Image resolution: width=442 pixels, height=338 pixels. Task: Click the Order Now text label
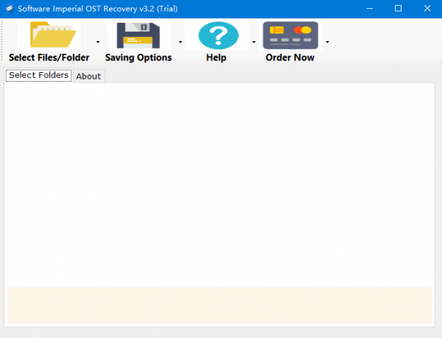[290, 57]
